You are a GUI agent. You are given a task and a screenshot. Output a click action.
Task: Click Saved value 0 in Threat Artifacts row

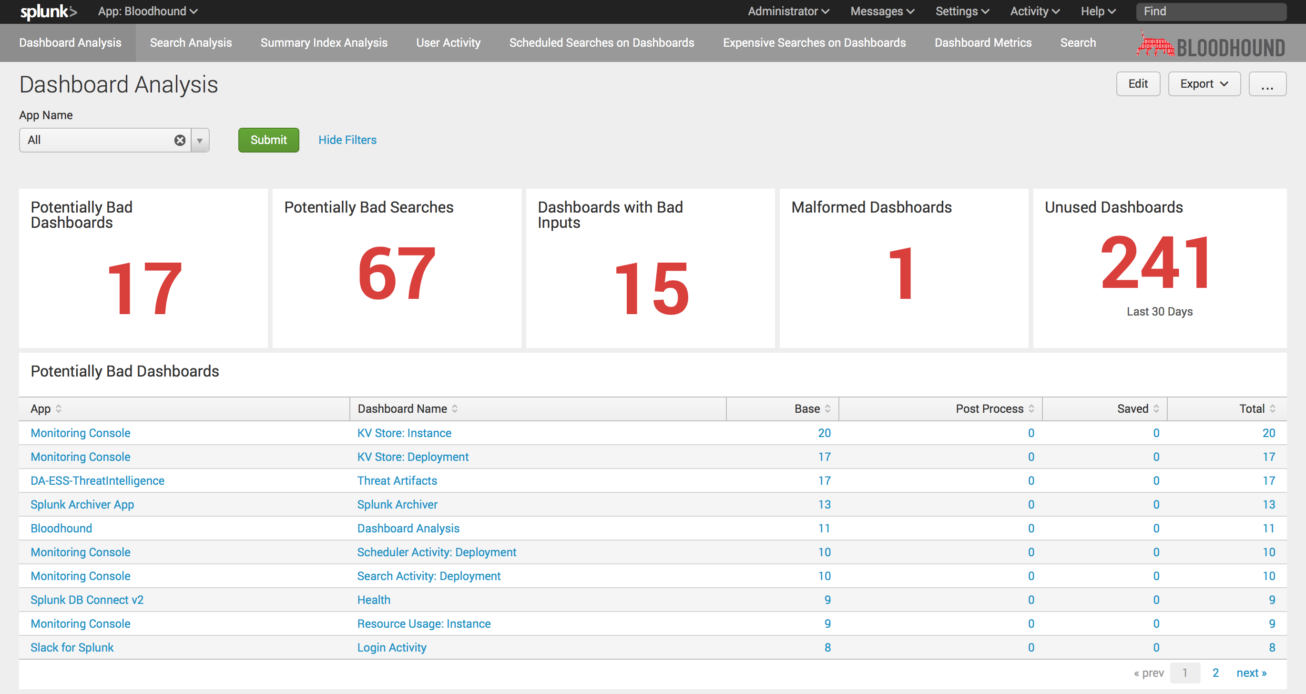1156,480
